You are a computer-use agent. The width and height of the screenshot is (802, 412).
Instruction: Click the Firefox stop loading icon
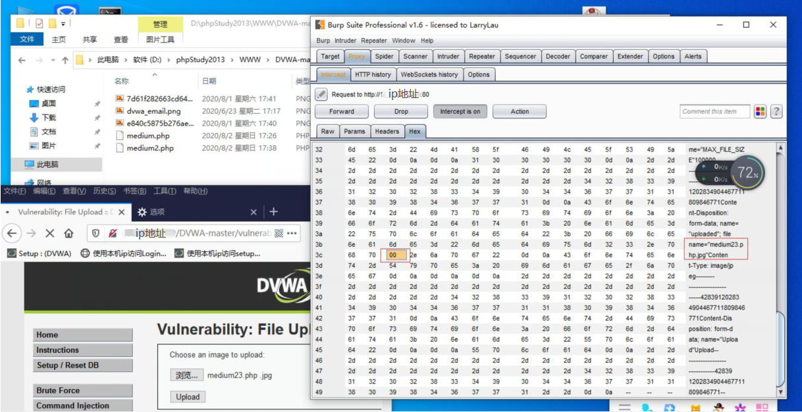tap(50, 233)
